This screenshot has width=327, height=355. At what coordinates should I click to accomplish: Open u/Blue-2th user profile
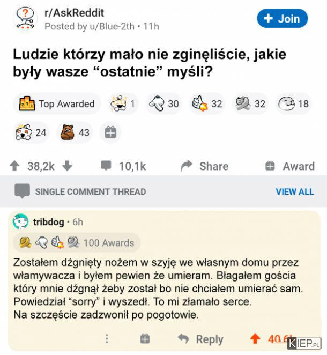(x=112, y=26)
